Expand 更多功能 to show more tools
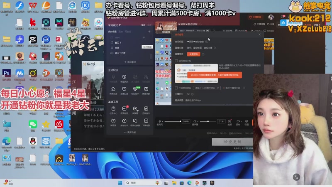 (130, 132)
